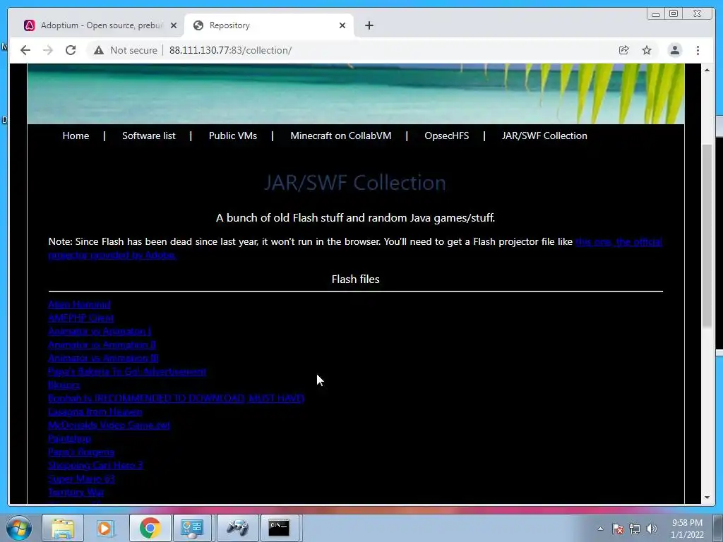723x542 pixels.
Task: Open McDonalds Video Game.swf link
Action: [109, 424]
